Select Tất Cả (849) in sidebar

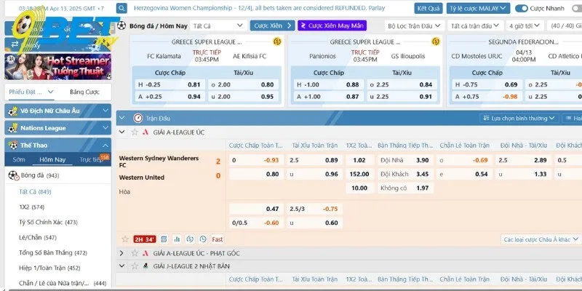(x=35, y=192)
